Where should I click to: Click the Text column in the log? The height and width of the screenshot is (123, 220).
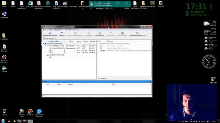point(114,84)
